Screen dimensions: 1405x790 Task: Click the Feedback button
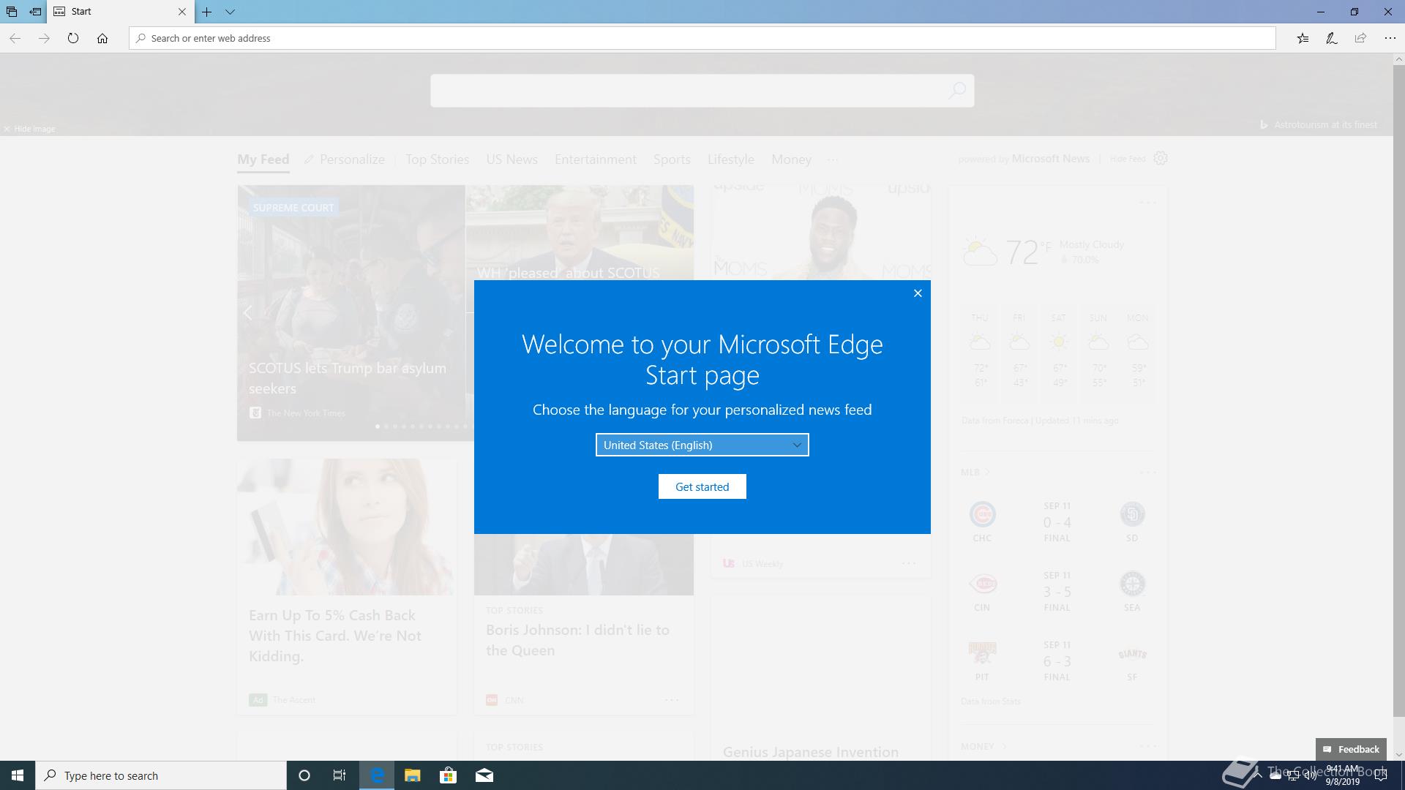[x=1351, y=749]
